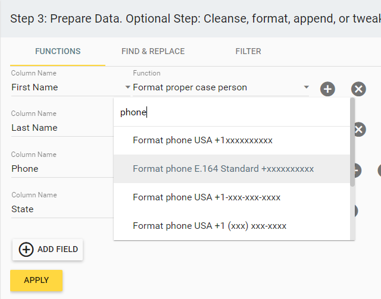Screen dimensions: 381x299
Task: Add a function to the First Name row
Action: 327,89
